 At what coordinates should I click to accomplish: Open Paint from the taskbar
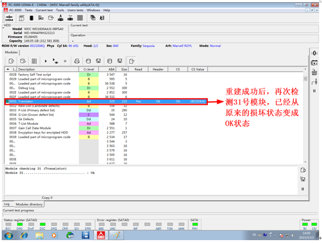(116, 235)
